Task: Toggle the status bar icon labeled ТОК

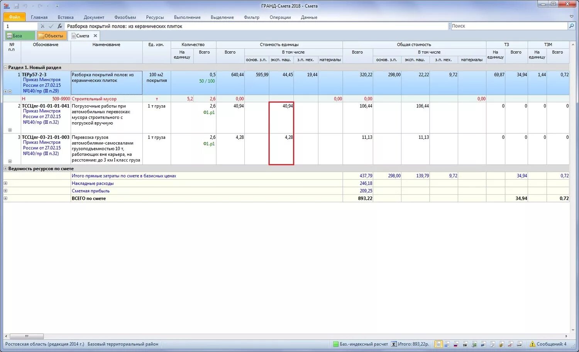Action: coord(465,344)
